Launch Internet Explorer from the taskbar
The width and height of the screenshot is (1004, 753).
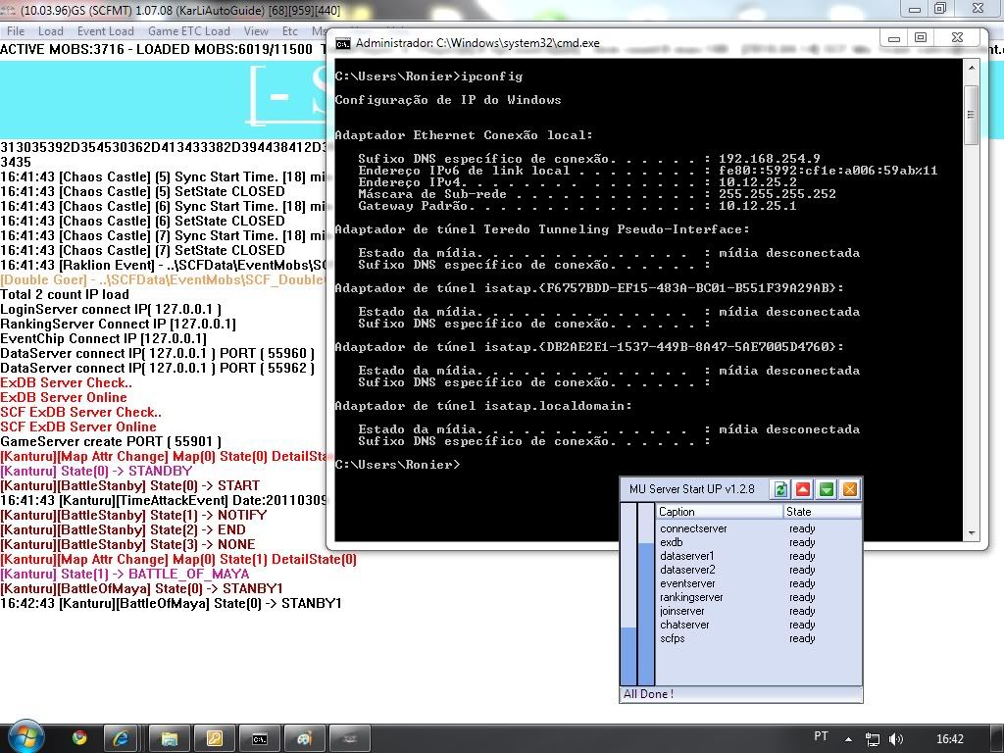122,737
